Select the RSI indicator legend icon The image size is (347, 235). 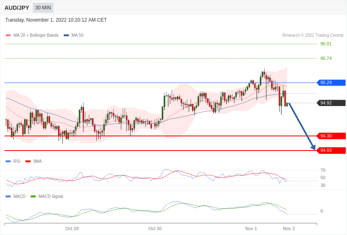click(x=8, y=161)
